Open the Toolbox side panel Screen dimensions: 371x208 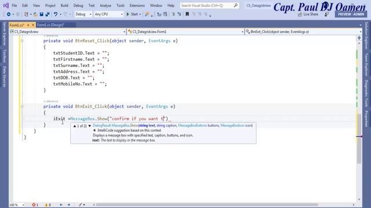(x=4, y=56)
